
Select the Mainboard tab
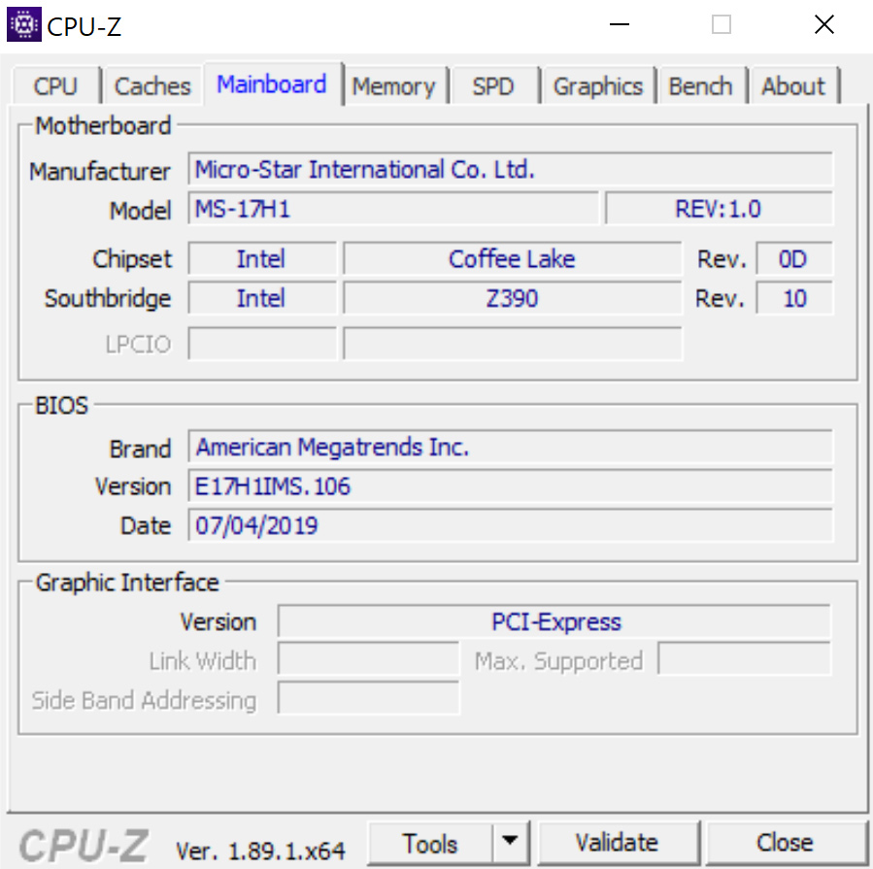tap(272, 84)
